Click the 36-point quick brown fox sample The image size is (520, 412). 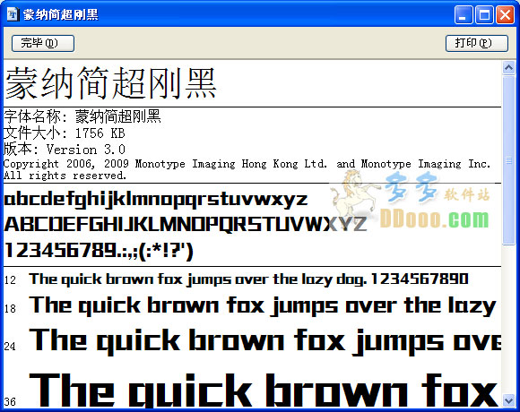264,391
